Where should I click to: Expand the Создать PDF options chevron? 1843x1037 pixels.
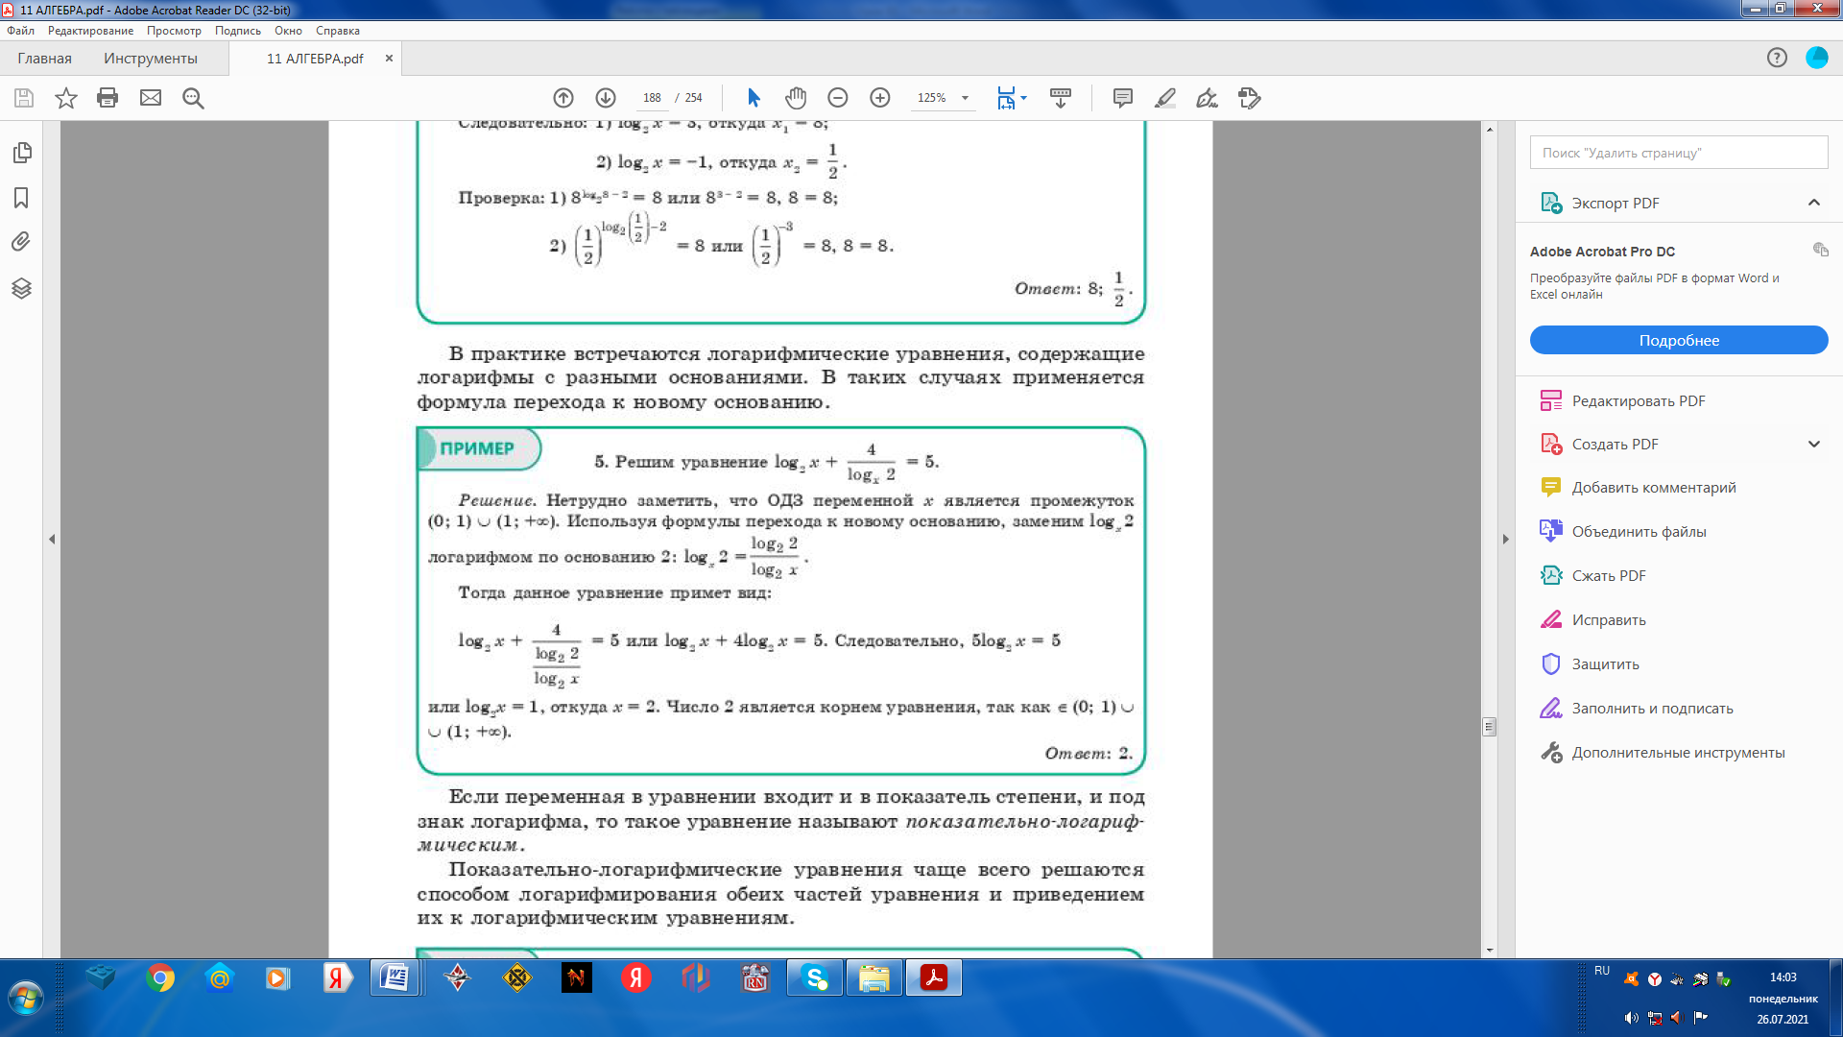click(x=1813, y=444)
